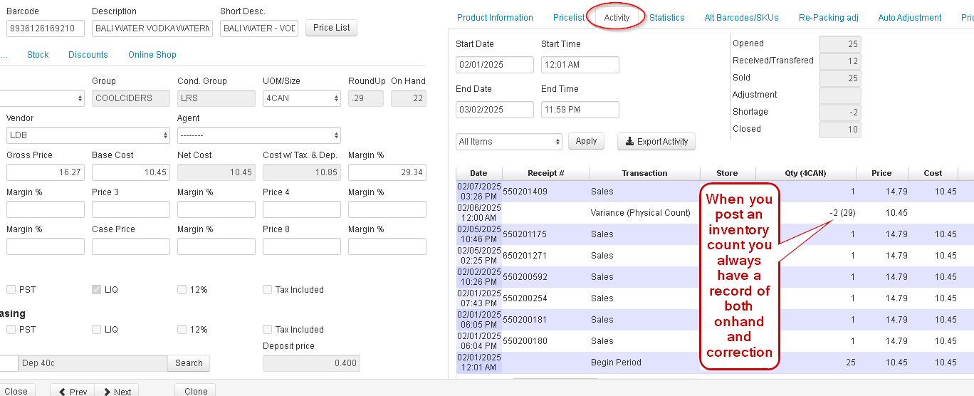The width and height of the screenshot is (974, 396).
Task: Go to the Prev product
Action: tap(73, 391)
